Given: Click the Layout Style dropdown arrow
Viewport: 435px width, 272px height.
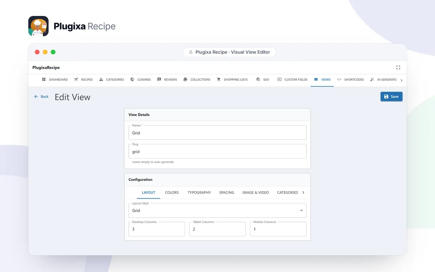Looking at the screenshot, I should click(301, 210).
